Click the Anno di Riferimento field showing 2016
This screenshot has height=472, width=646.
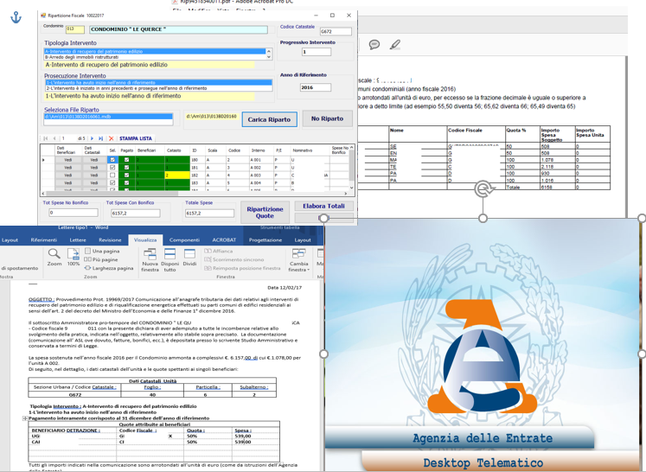point(315,87)
